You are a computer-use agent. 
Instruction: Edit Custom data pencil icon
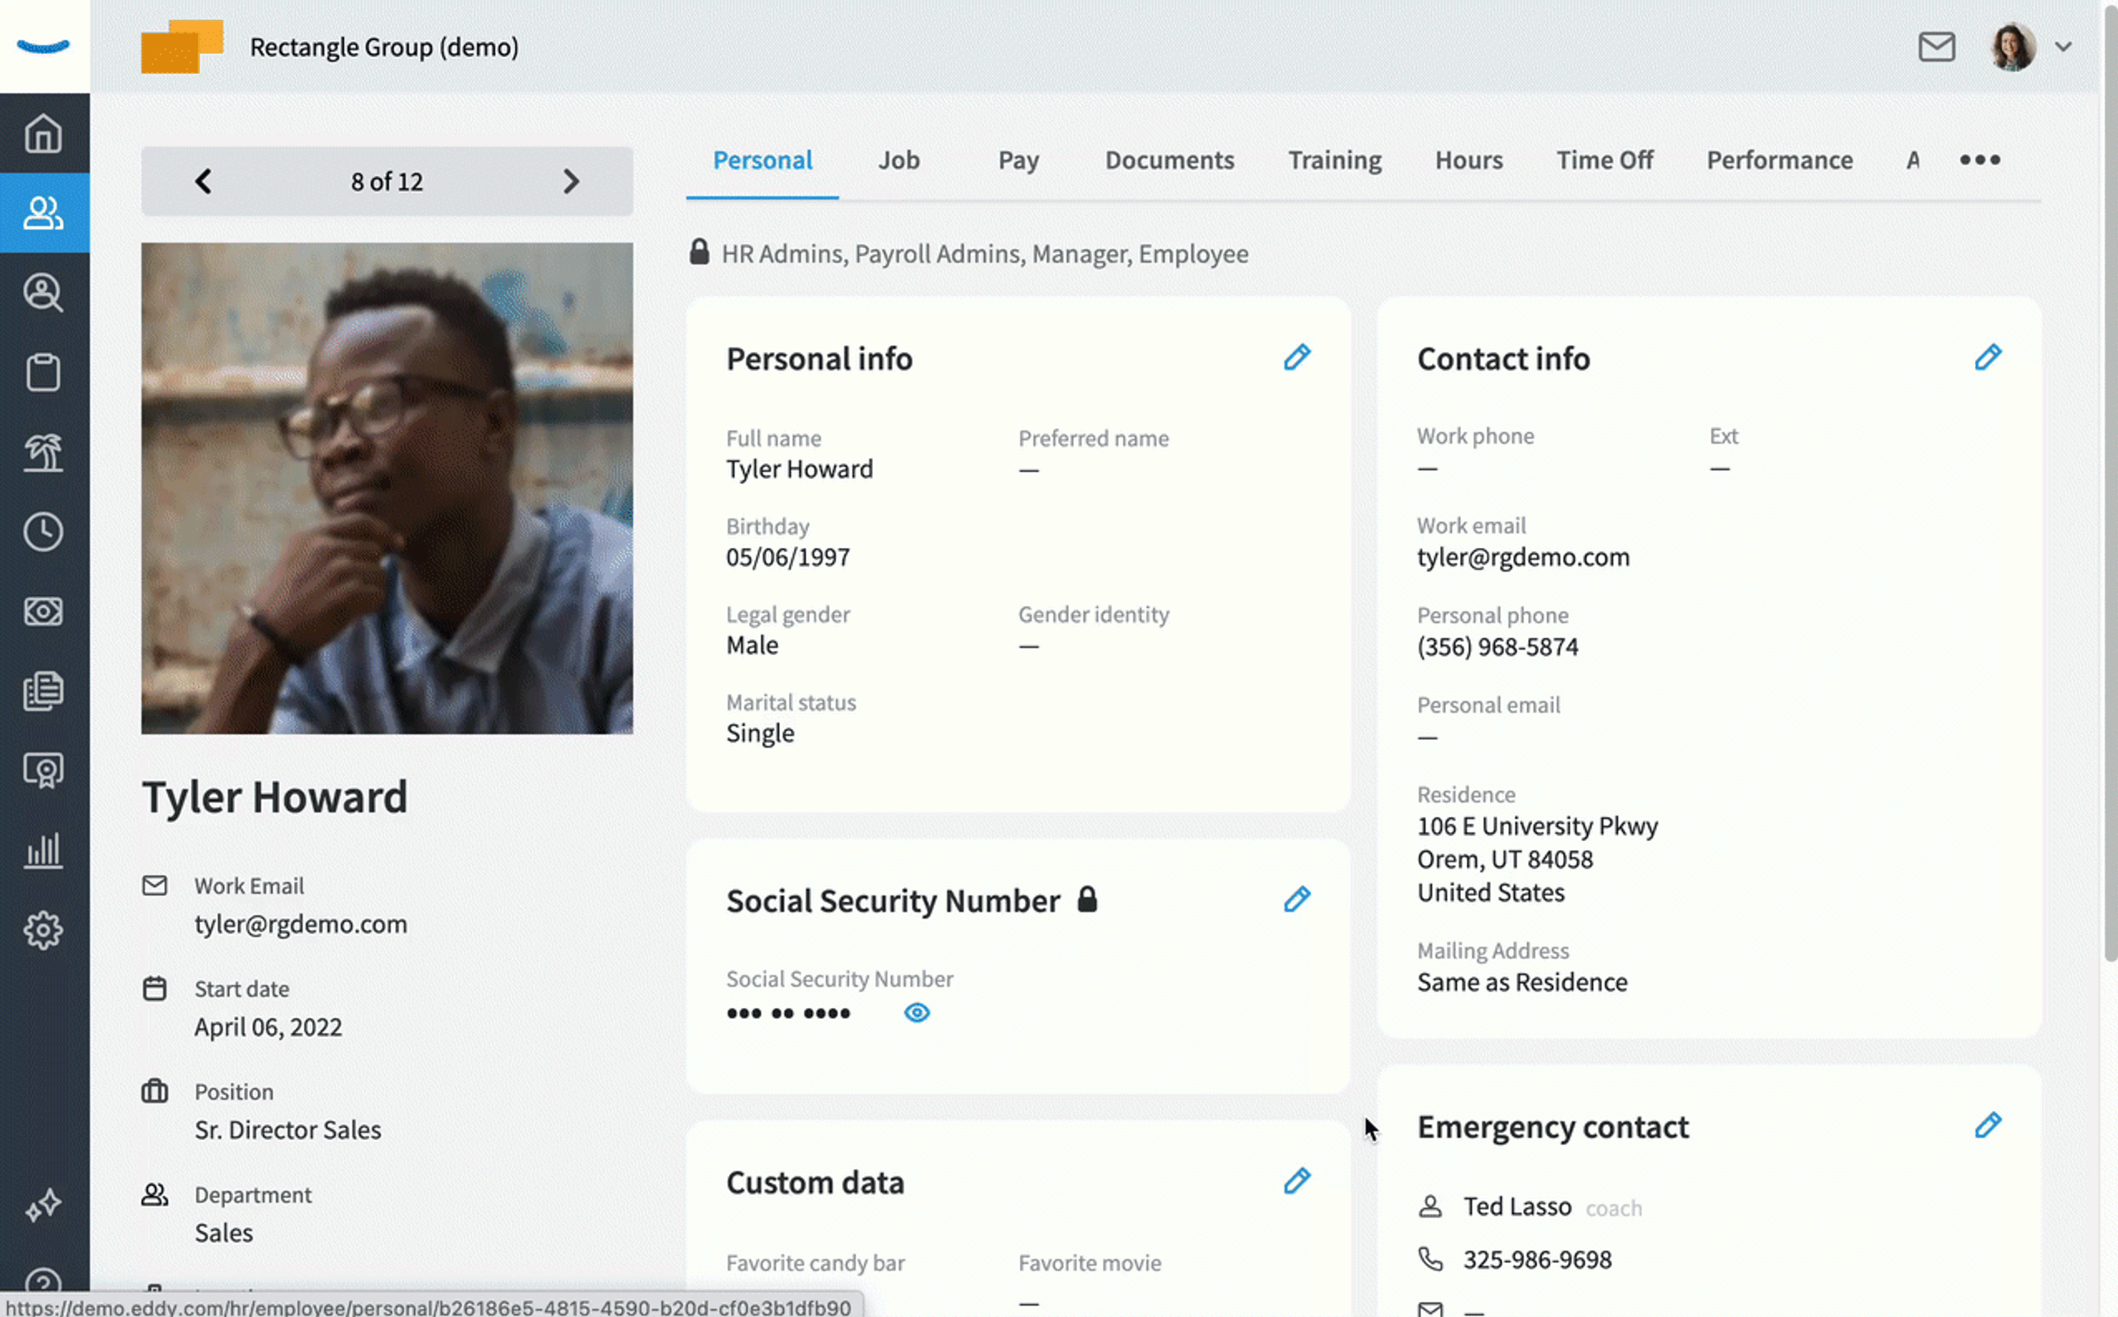[x=1297, y=1181]
